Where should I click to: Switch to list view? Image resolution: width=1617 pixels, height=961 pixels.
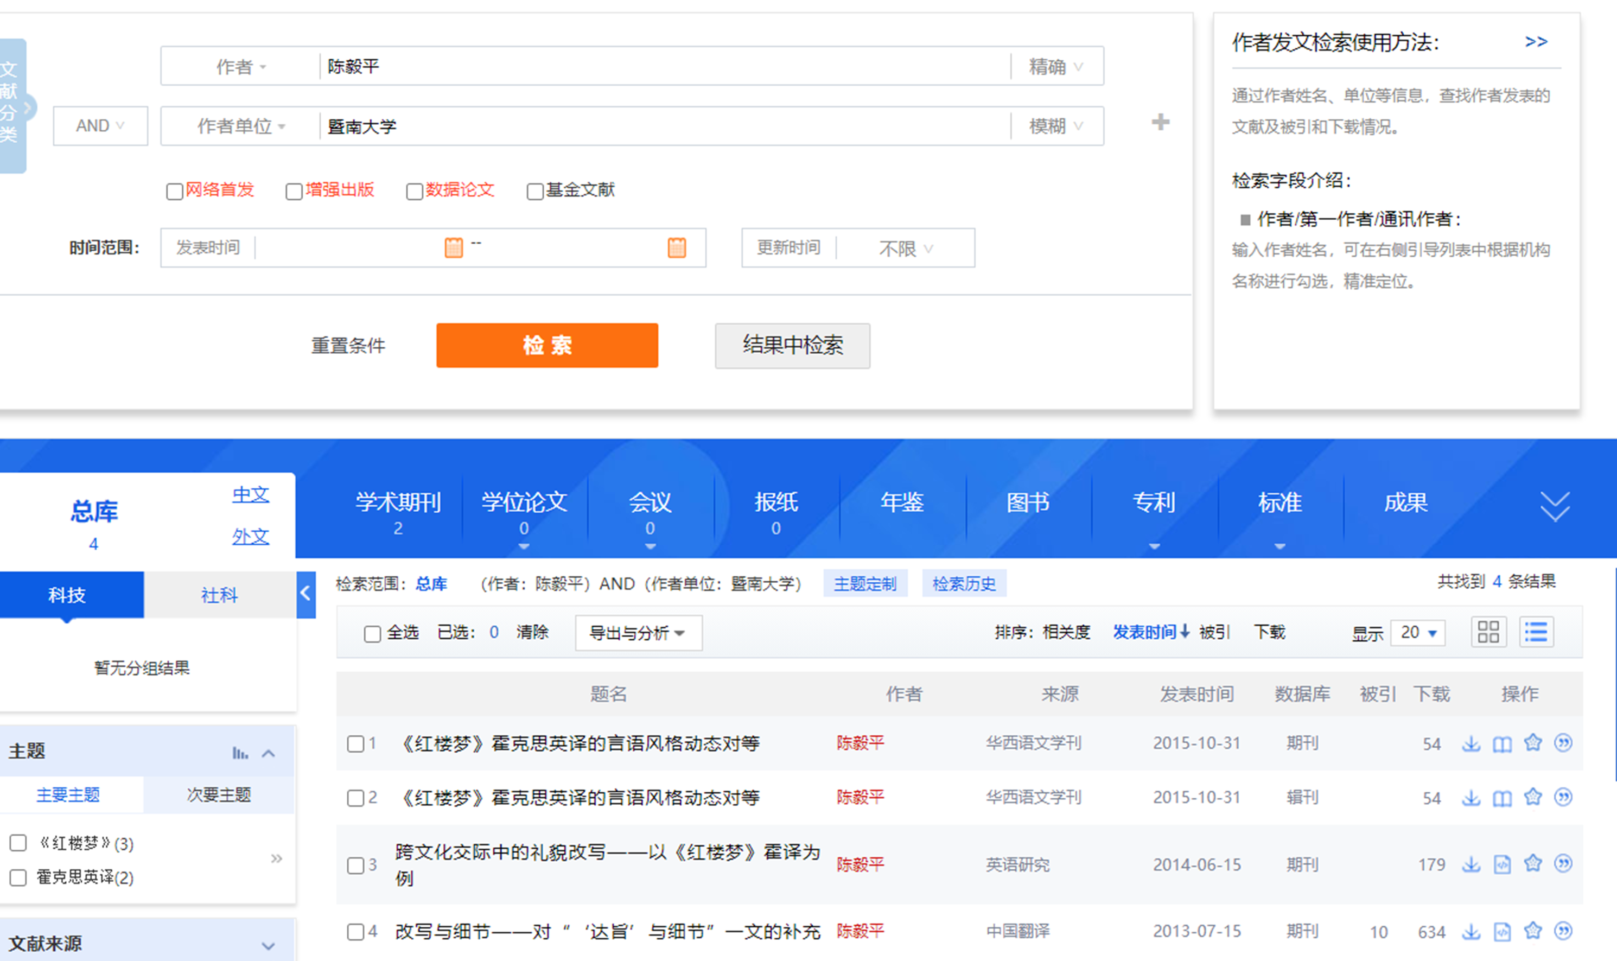pos(1536,632)
